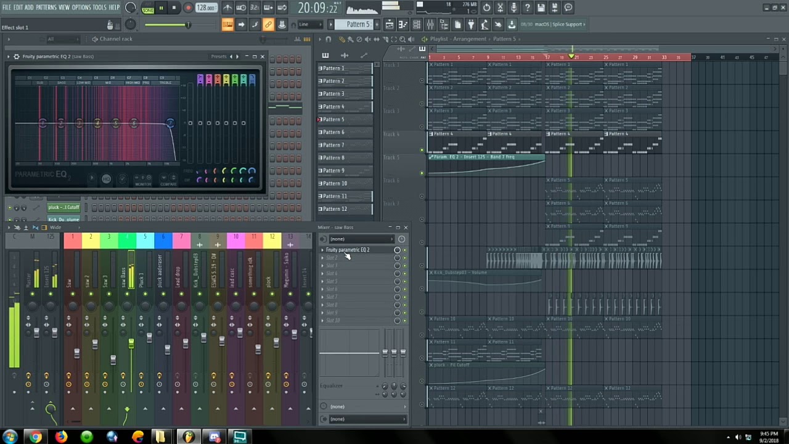
Task: Toggle the multilink to controllers icon
Action: click(x=268, y=25)
